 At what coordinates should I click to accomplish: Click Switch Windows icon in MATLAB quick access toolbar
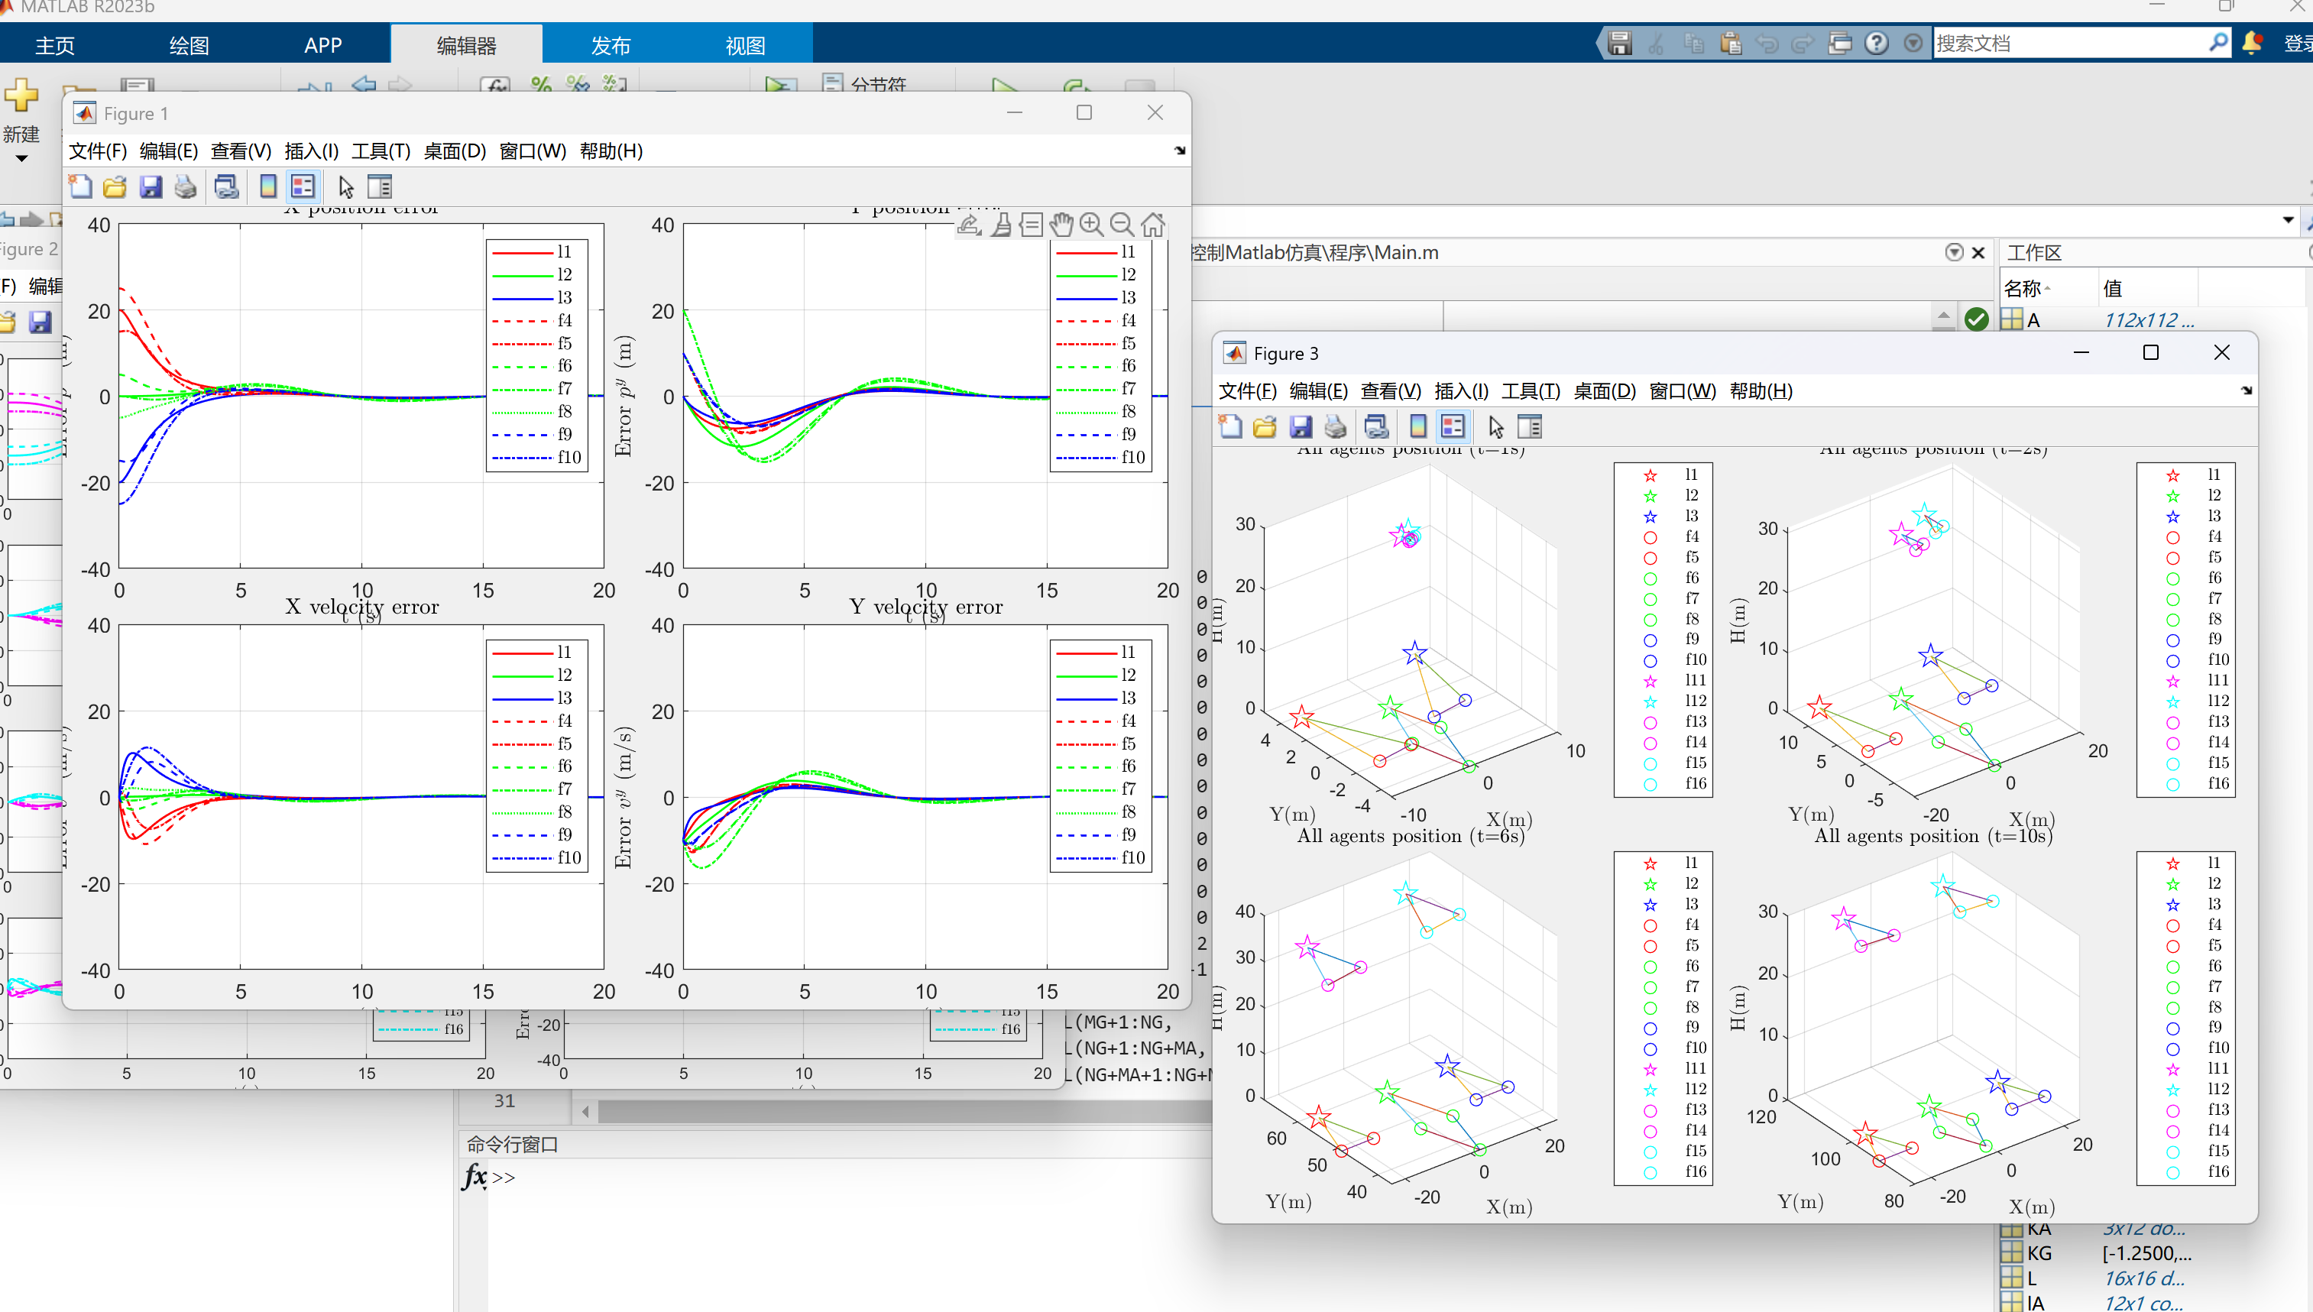1840,42
